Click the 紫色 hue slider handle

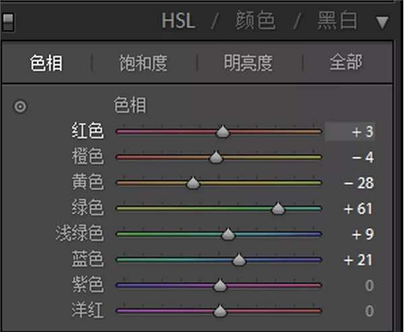(x=220, y=286)
